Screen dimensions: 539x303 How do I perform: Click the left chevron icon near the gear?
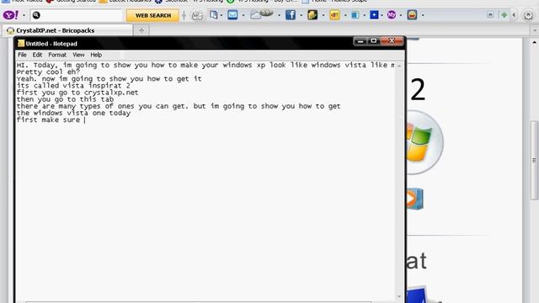[515, 15]
